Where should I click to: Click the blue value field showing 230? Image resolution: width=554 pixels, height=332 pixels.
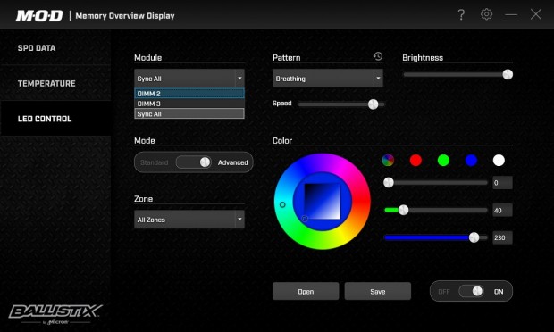click(x=502, y=237)
